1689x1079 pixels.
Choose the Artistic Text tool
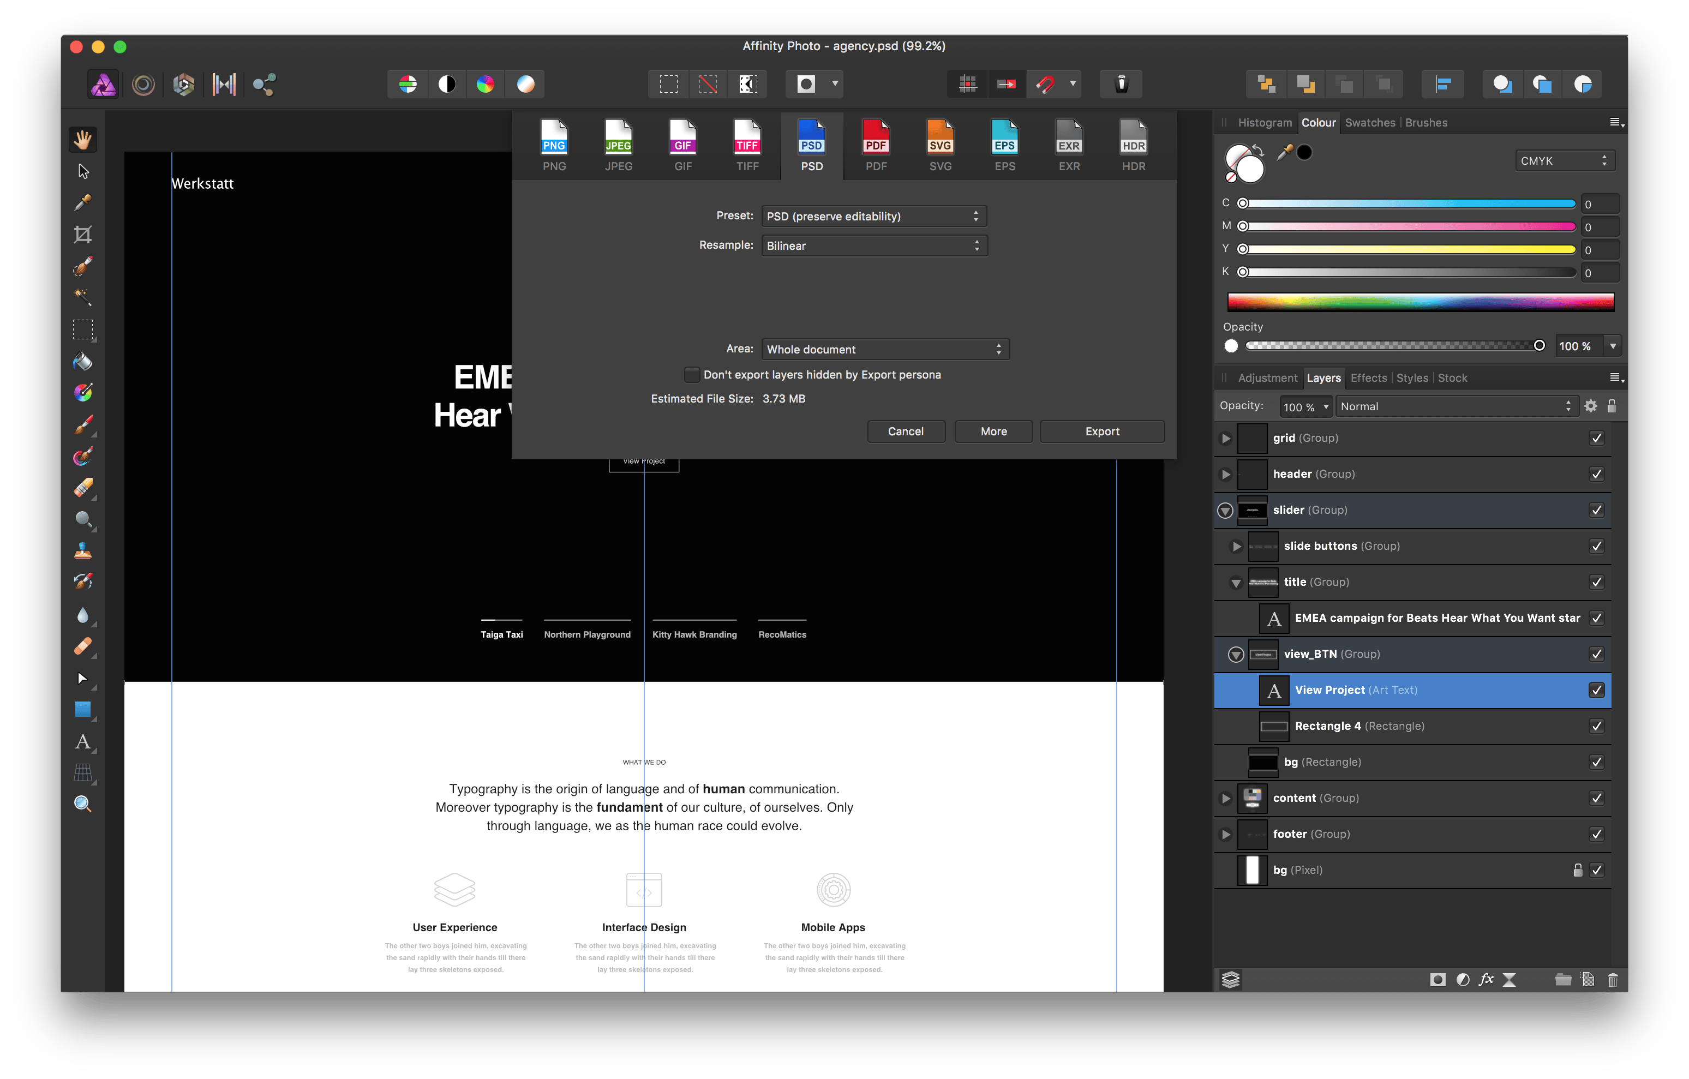[83, 741]
